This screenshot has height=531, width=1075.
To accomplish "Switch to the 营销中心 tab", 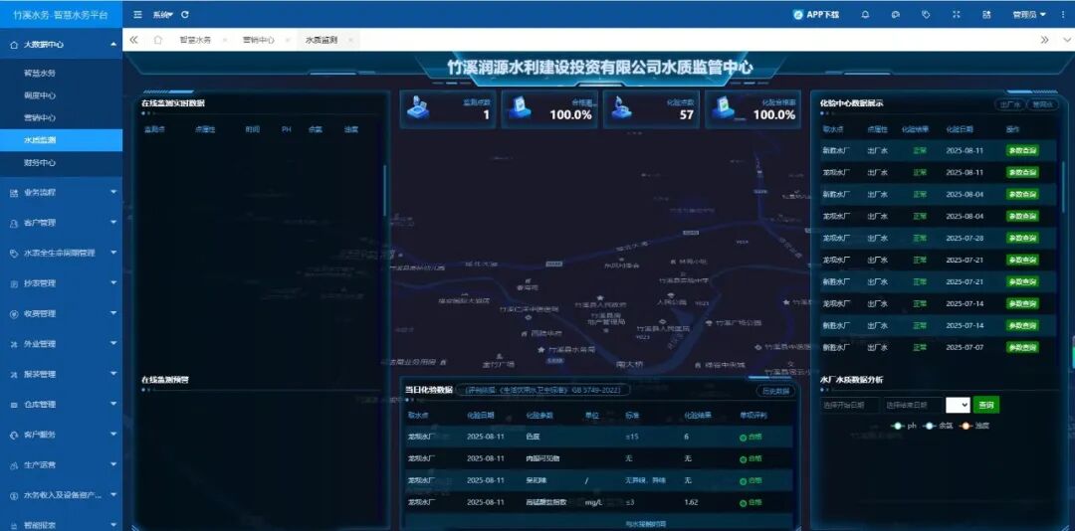I will (x=258, y=40).
